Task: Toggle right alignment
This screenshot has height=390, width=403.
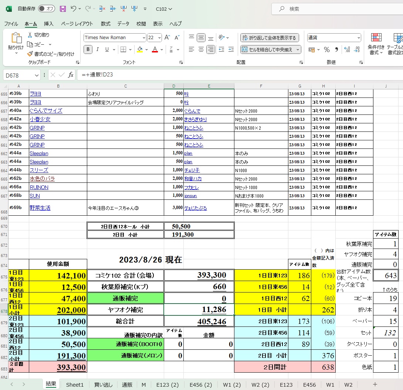Action: coord(211,49)
